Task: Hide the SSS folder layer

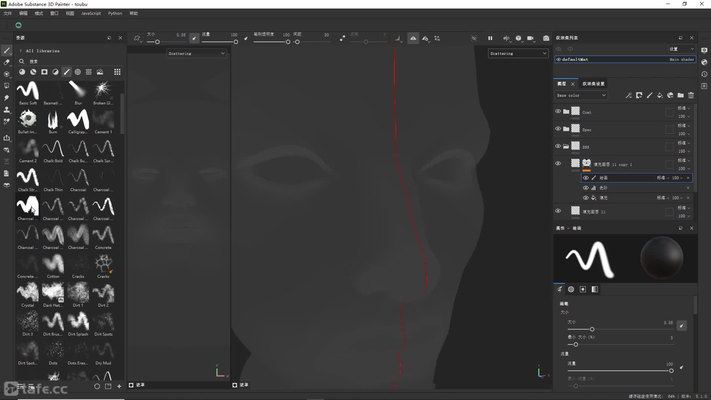Action: point(558,146)
